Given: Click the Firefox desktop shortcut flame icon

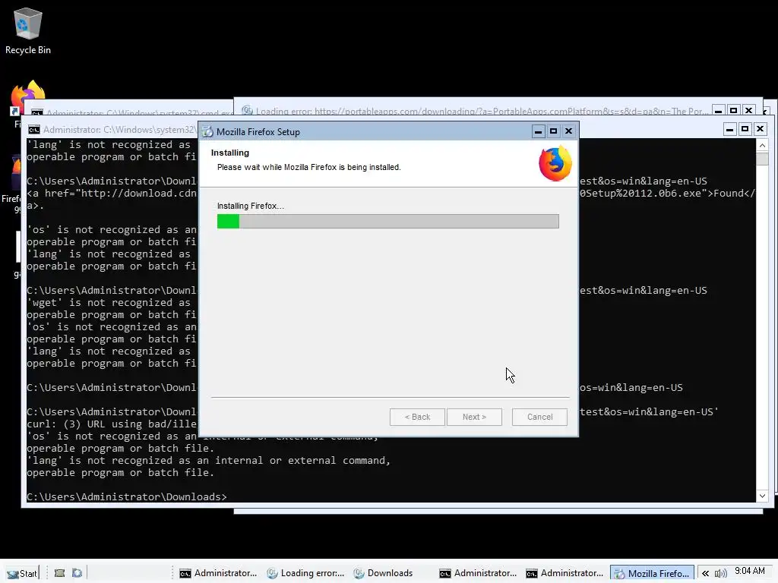Looking at the screenshot, I should coord(28,96).
